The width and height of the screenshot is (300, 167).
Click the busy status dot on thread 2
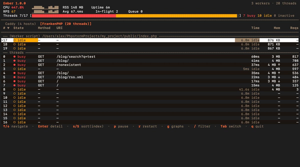pyautogui.click(x=14, y=65)
